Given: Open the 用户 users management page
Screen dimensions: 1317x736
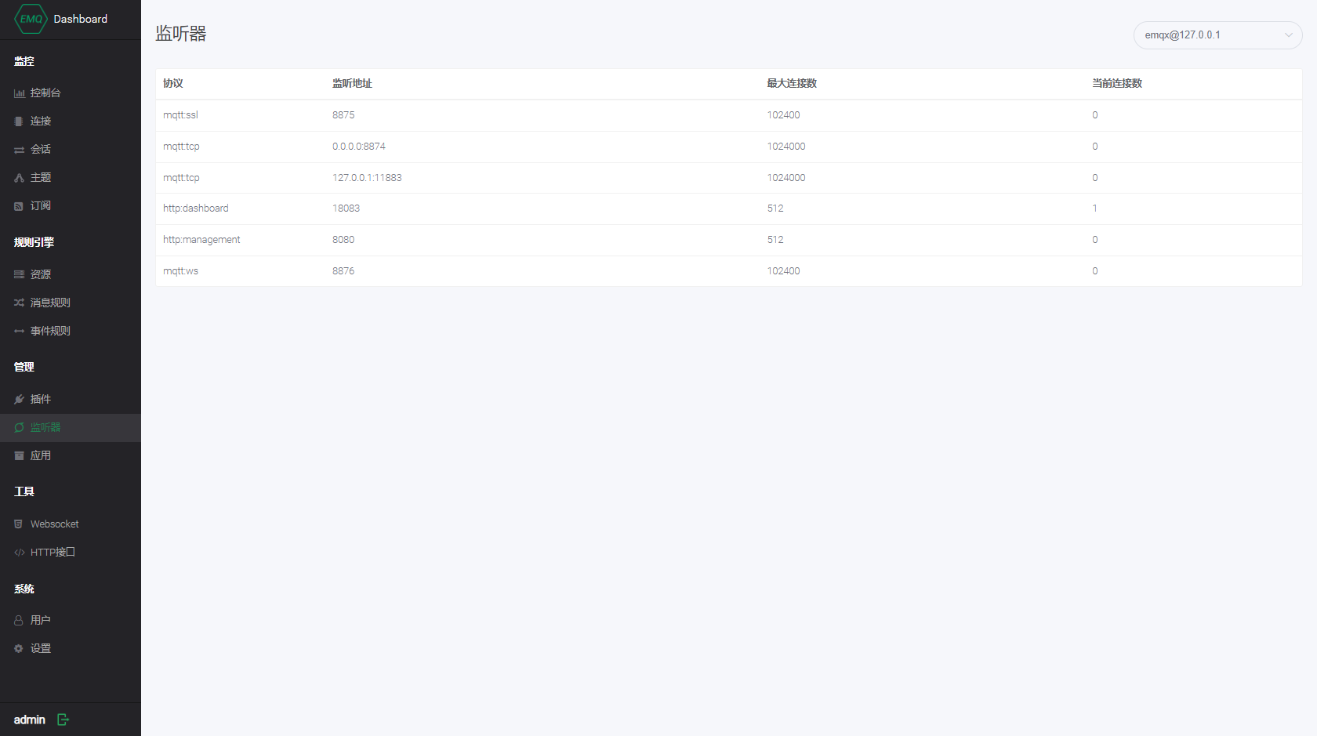Looking at the screenshot, I should click(x=41, y=619).
